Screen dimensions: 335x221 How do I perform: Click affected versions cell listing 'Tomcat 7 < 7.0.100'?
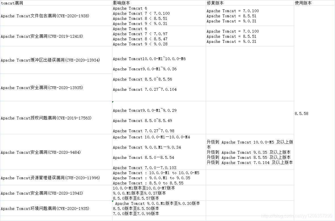(159, 16)
